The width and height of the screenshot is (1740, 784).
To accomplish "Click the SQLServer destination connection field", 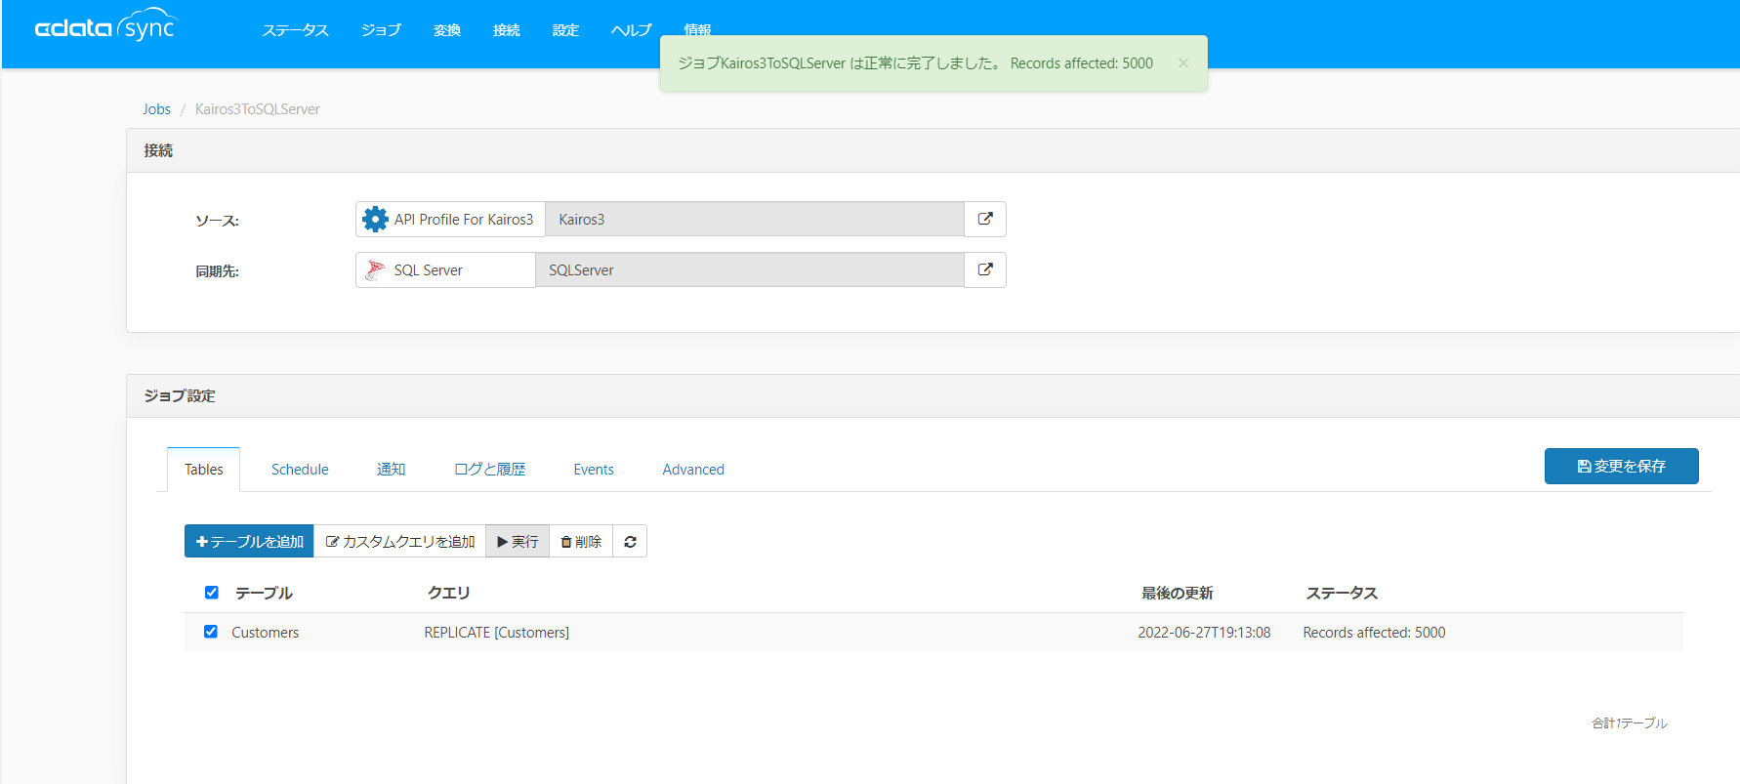I will click(749, 269).
